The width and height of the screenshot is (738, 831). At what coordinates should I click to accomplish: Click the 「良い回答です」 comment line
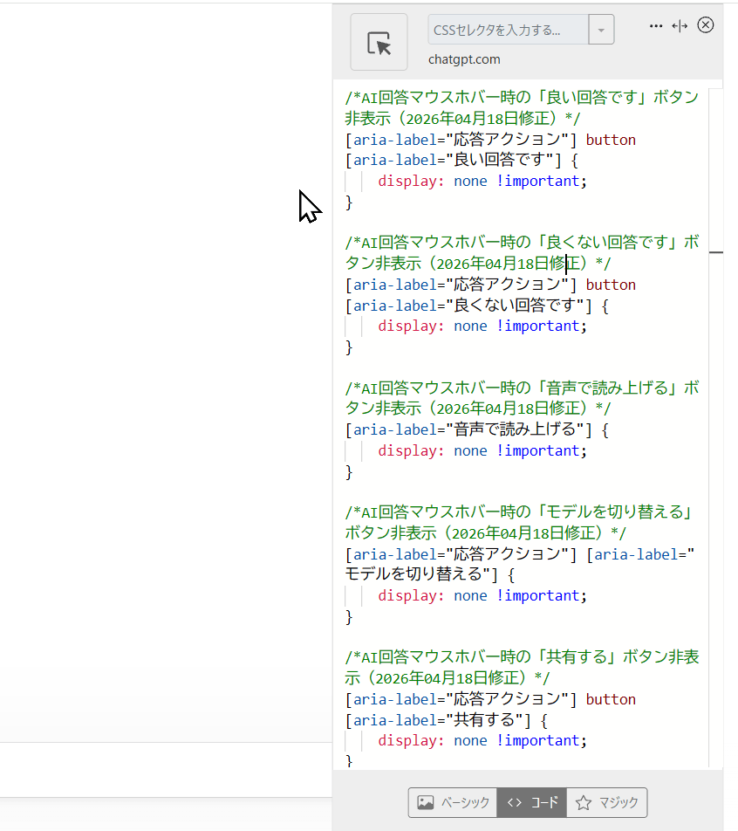[521, 98]
